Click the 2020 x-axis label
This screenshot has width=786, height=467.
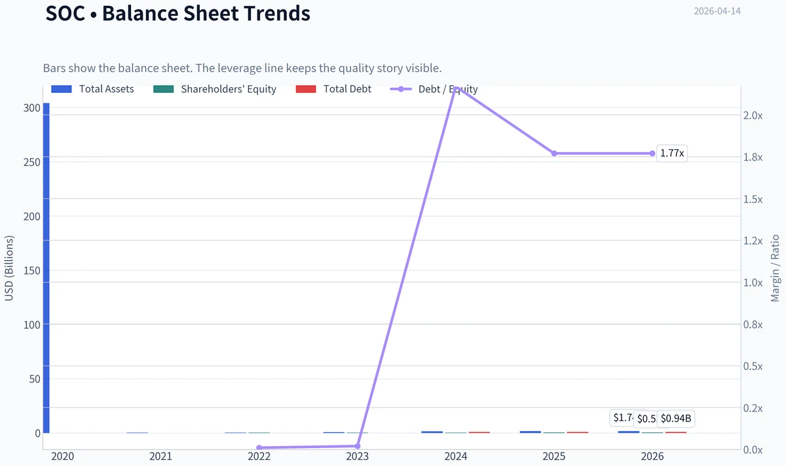point(62,457)
